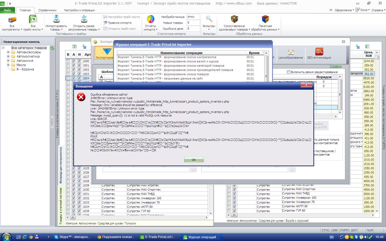This screenshot has height=241, width=386.
Task: Open the Оформление dropdown
Action: [344, 10]
